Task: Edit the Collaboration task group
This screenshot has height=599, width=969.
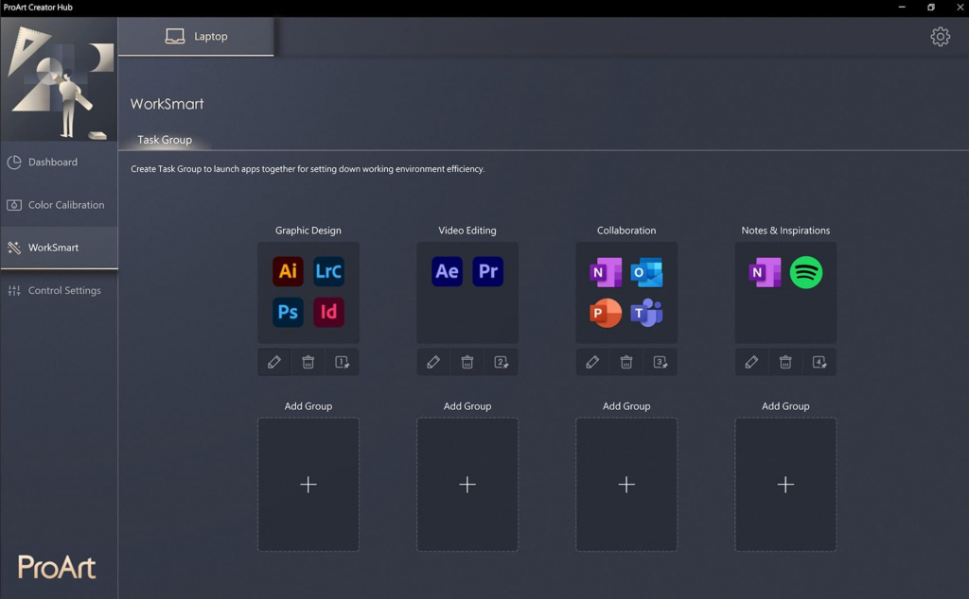Action: pyautogui.click(x=592, y=362)
